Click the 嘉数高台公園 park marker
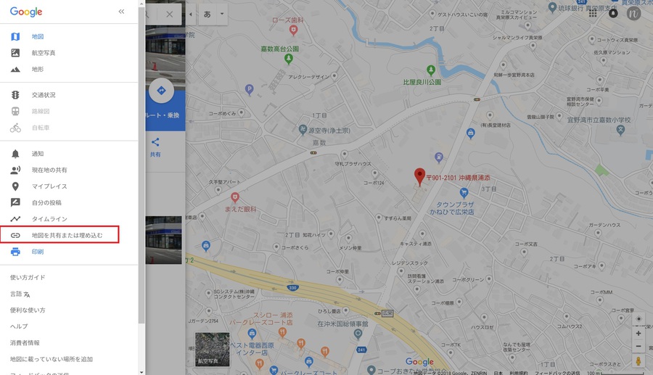The height and width of the screenshot is (375, 653). [x=289, y=59]
